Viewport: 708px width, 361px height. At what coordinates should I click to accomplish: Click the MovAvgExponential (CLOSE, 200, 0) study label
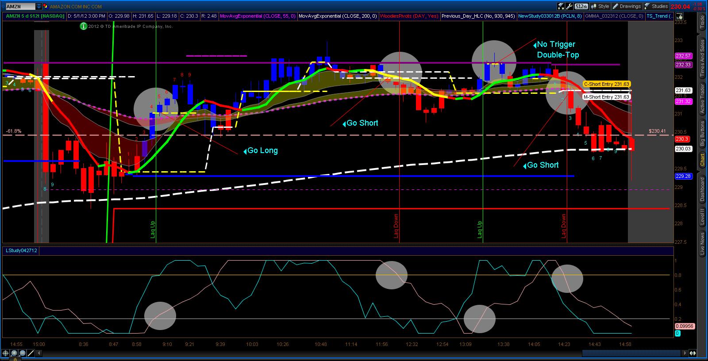click(x=338, y=16)
